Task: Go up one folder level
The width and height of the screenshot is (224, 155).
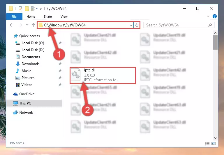Action: [x=33, y=25]
